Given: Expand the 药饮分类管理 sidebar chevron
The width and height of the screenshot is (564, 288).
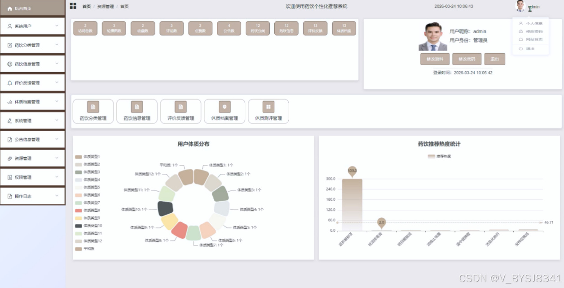Looking at the screenshot, I should click(57, 45).
